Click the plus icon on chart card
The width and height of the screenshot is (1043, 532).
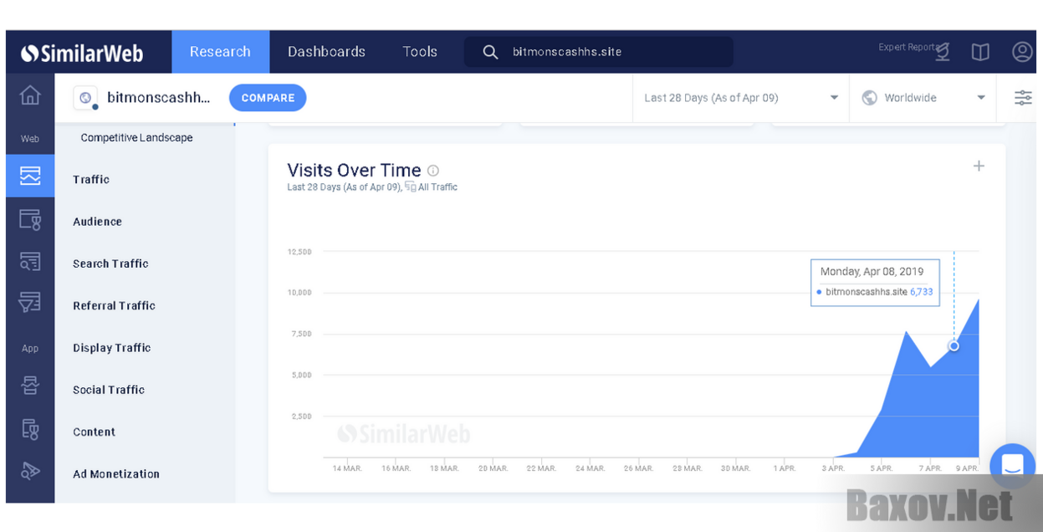tap(979, 166)
